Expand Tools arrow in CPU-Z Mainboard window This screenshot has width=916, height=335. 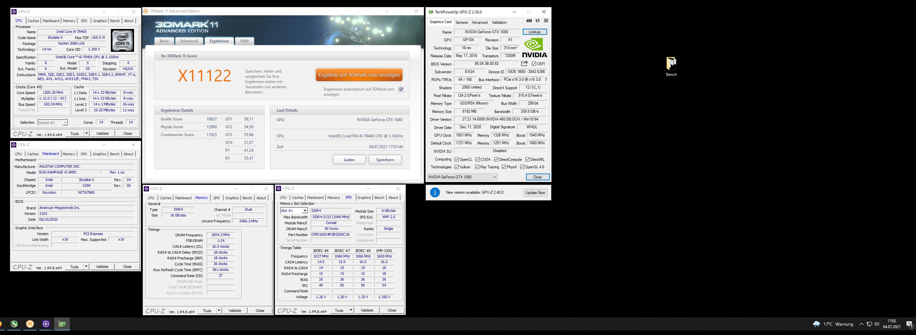(x=86, y=267)
